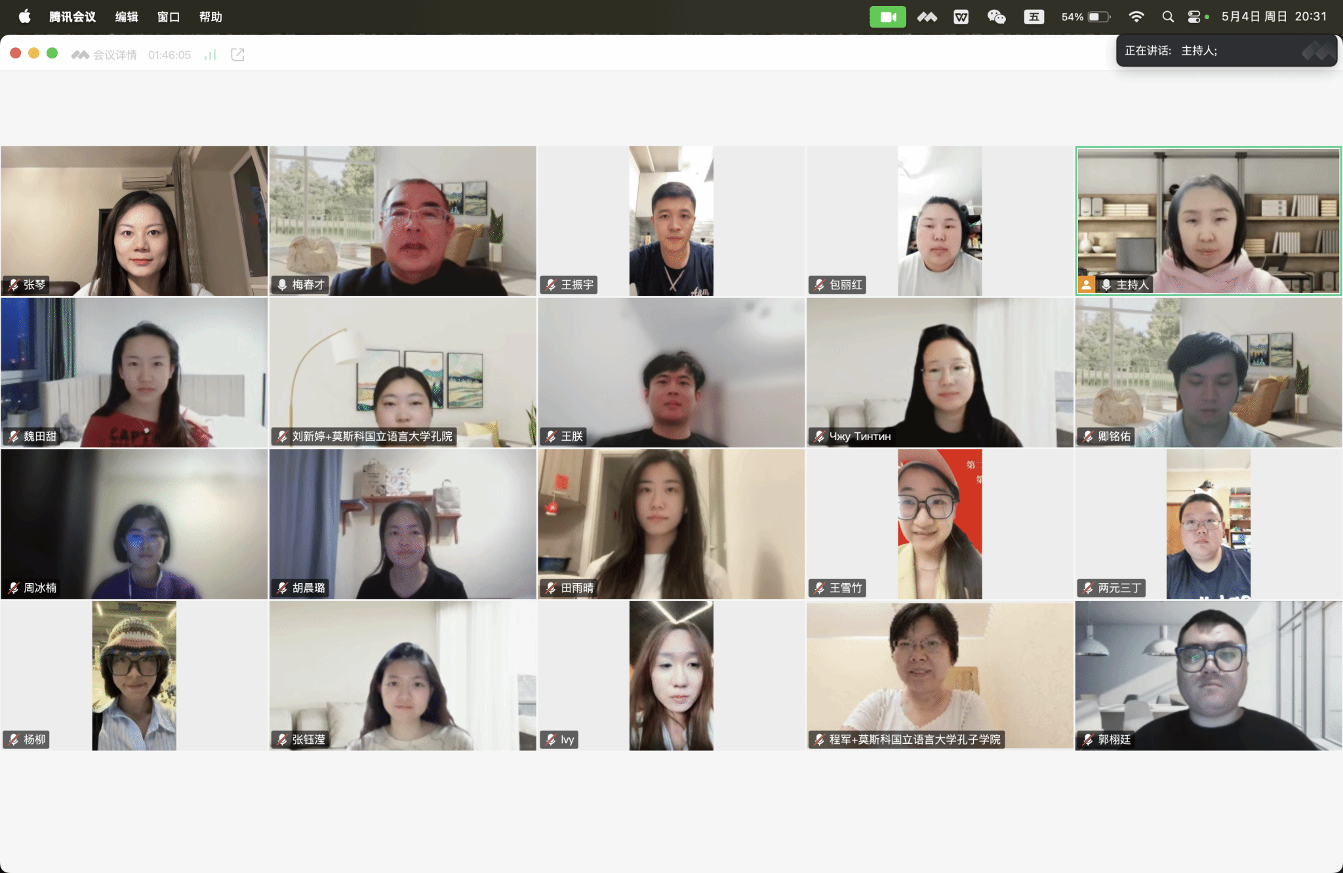Select 两元三丁's video tile

coord(1209,524)
